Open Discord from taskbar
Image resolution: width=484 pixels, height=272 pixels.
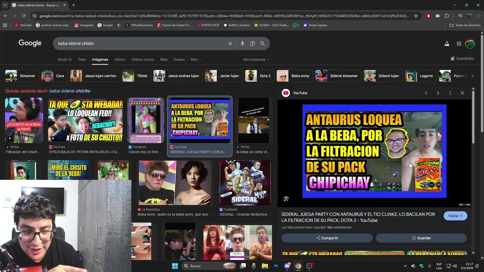point(287,266)
